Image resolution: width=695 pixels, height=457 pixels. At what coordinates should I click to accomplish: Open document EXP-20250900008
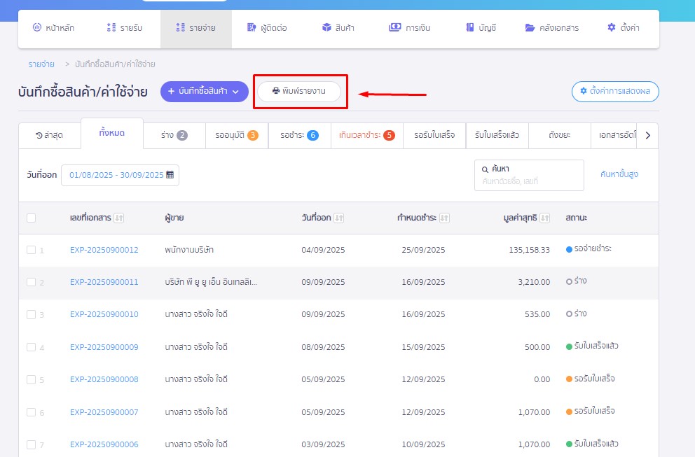coord(104,379)
